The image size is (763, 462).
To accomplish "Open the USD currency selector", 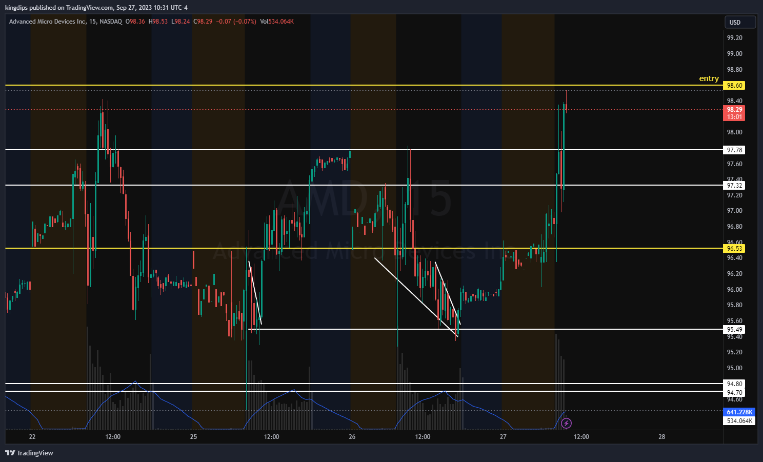I will pos(740,22).
